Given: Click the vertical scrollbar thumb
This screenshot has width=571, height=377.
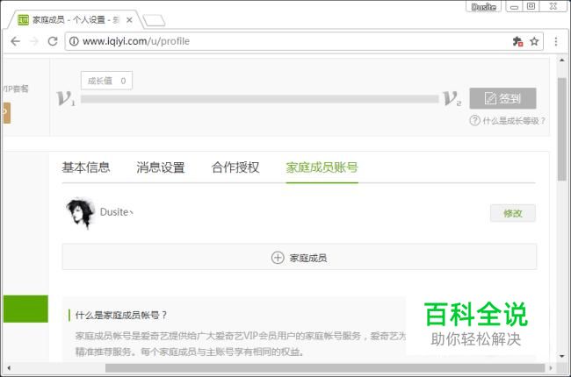Looking at the screenshot, I should click(x=562, y=129).
